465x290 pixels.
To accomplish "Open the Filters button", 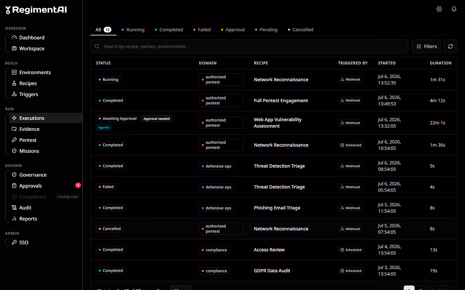I will click(x=427, y=46).
